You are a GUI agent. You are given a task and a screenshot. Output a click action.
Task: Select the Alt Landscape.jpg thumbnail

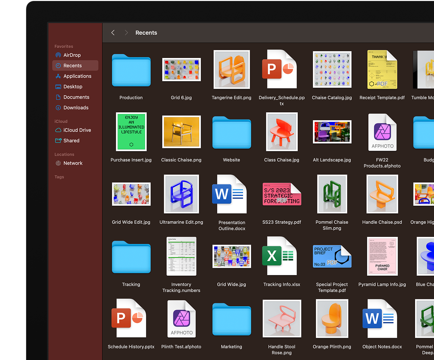[332, 132]
